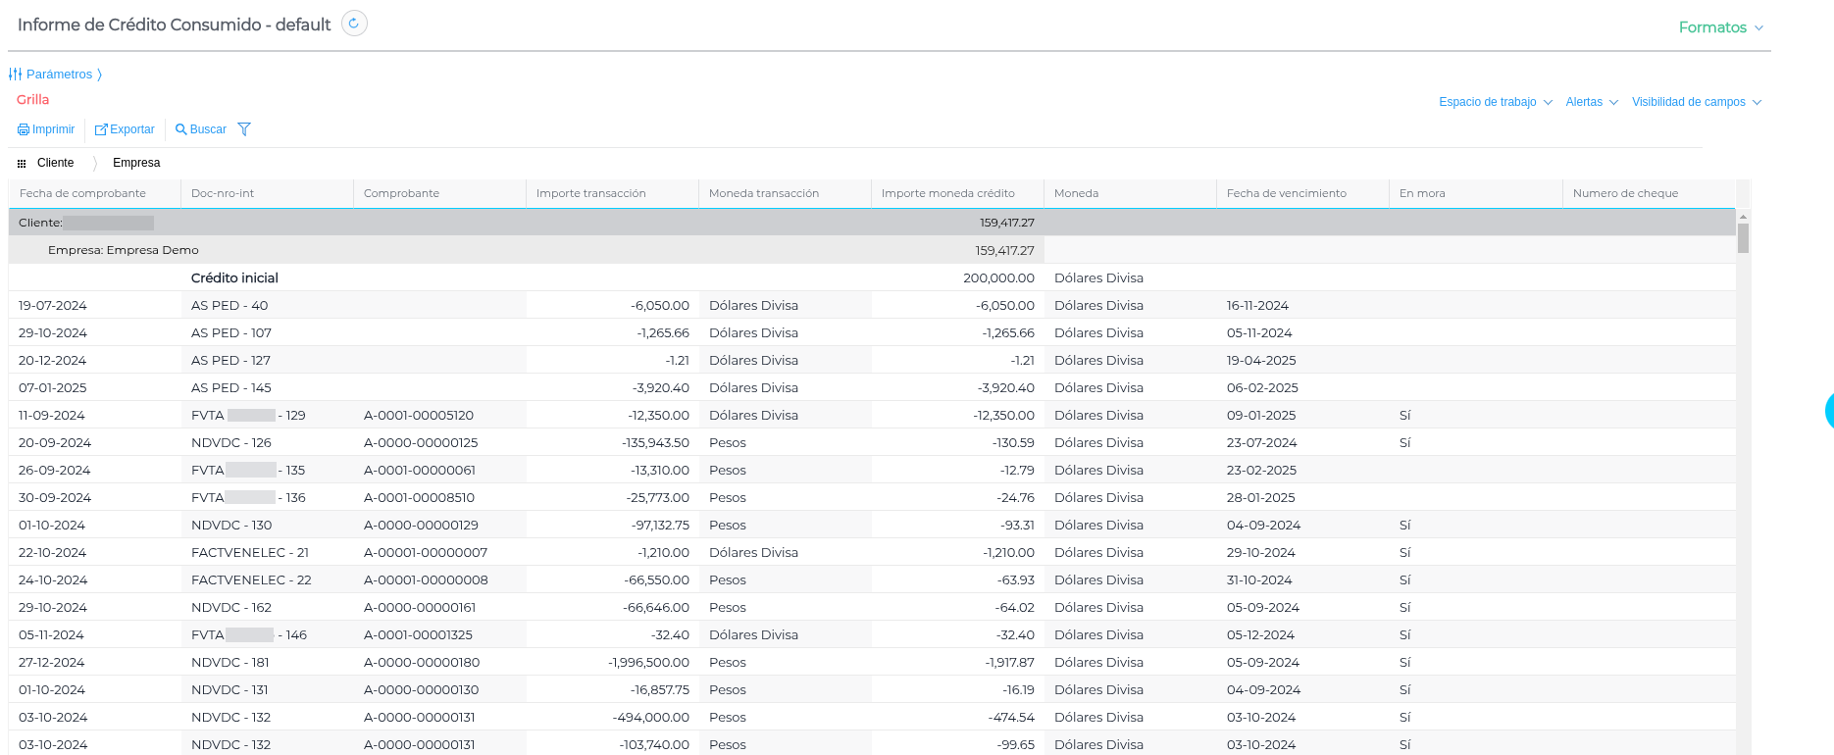
Task: Sort by Fecha de comprobante column header
Action: (x=83, y=193)
